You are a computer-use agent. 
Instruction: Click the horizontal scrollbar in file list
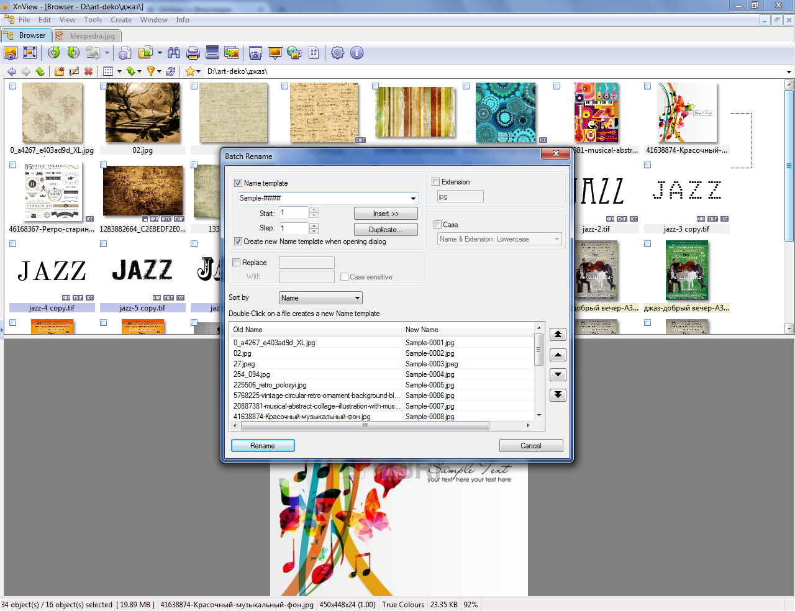click(365, 426)
